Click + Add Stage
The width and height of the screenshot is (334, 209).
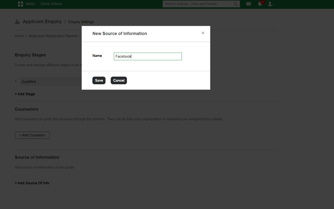click(x=25, y=94)
